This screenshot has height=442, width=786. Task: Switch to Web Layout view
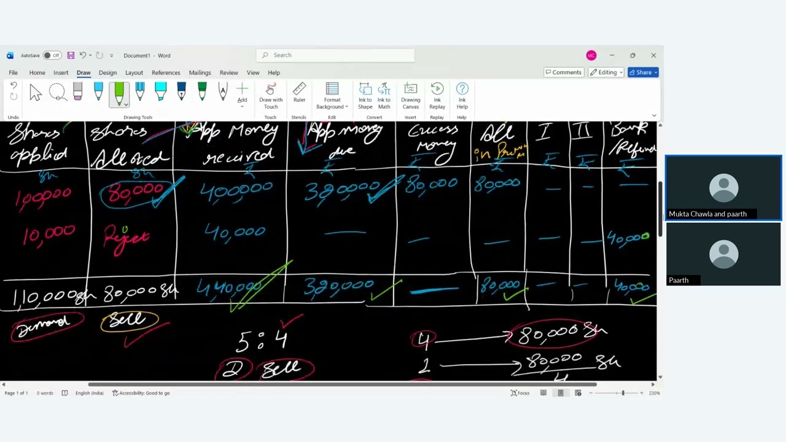[578, 393]
